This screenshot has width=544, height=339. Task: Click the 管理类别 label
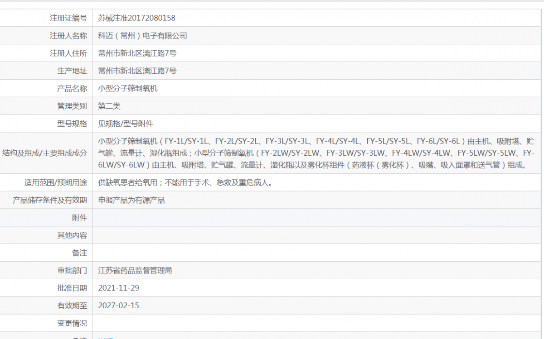[x=72, y=106]
